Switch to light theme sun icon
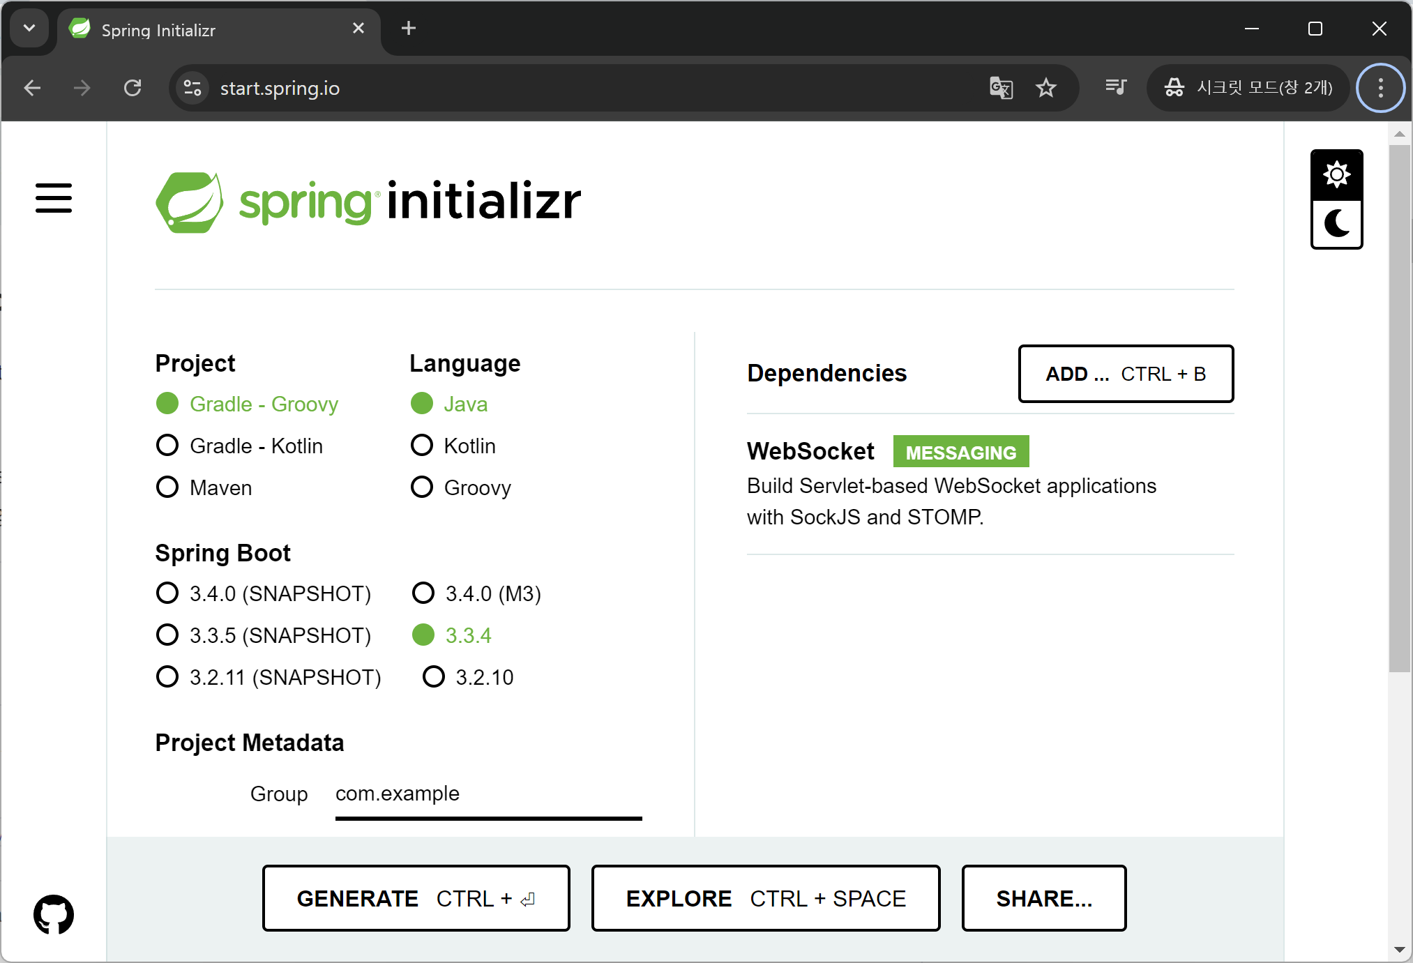 point(1336,174)
